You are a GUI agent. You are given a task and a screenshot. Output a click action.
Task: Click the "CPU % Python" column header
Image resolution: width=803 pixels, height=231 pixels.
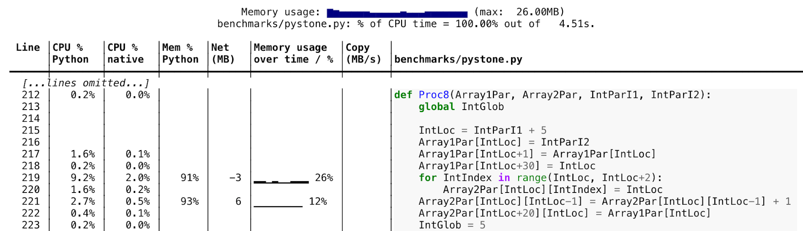point(70,54)
